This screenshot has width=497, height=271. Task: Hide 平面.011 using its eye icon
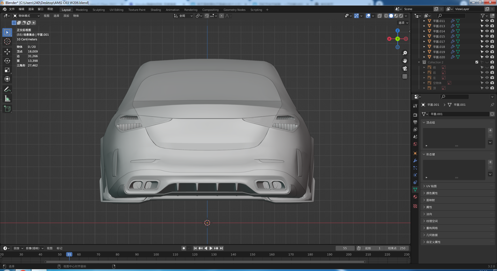(x=487, y=21)
